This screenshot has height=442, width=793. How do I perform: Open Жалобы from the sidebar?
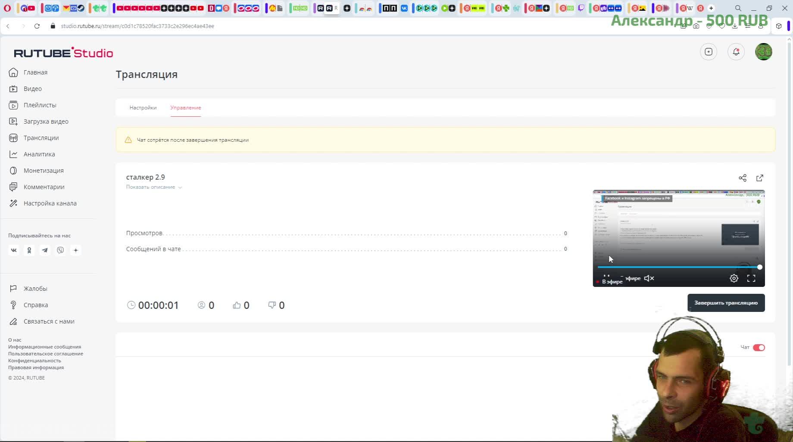[x=35, y=289]
